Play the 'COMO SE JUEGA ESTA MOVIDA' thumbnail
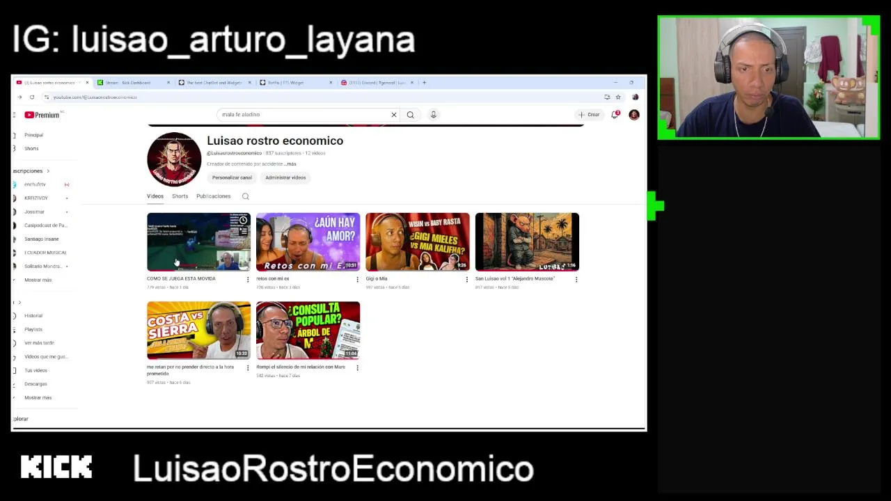891x501 pixels. 198,241
